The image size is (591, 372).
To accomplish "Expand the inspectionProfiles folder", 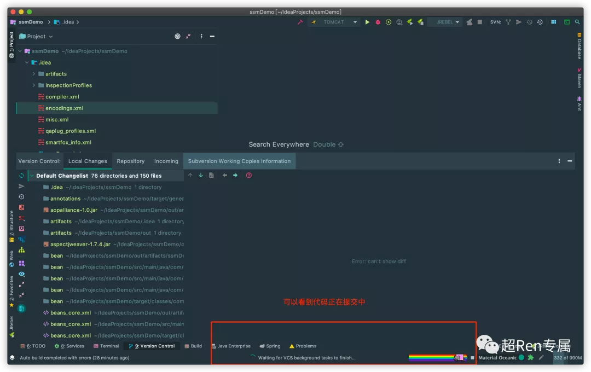I will (x=33, y=85).
